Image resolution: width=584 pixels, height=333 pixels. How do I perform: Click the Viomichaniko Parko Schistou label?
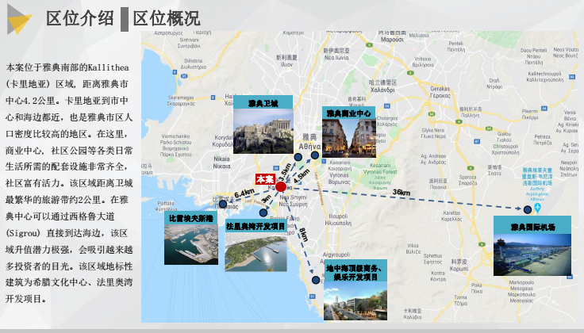tap(175, 145)
